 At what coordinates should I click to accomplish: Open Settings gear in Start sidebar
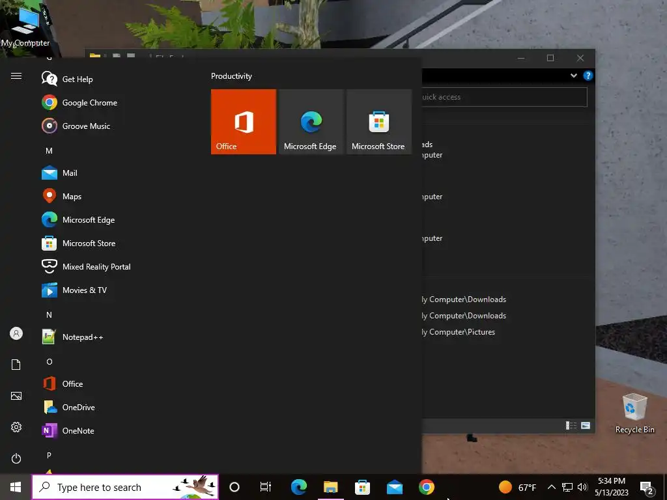tap(16, 427)
